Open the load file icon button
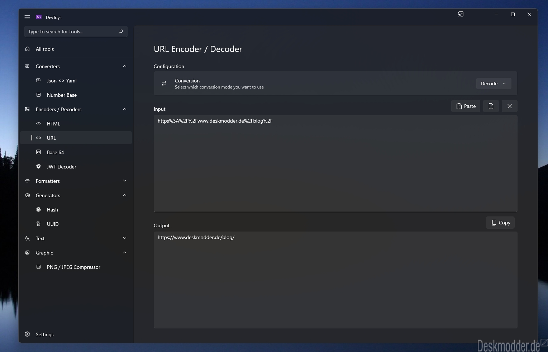Screen dimensions: 548x352 [491, 106]
